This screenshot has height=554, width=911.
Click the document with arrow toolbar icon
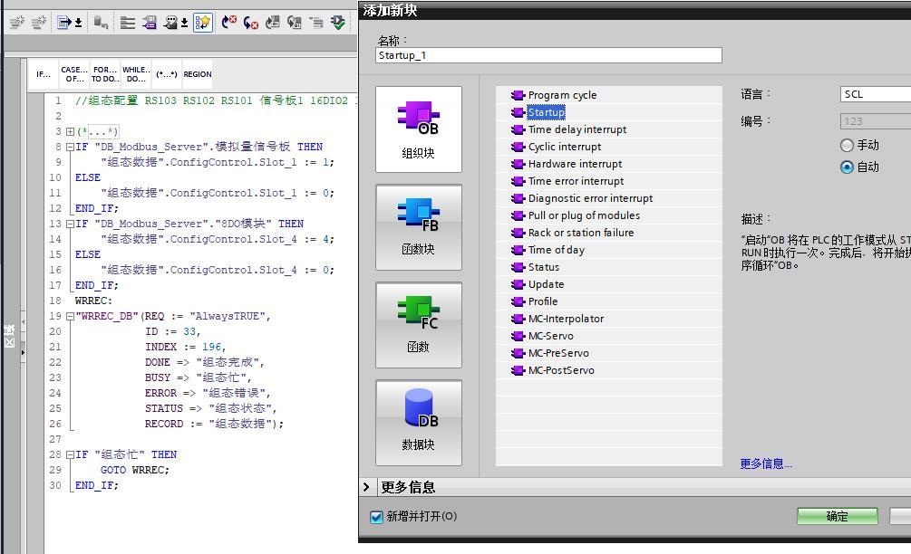click(x=63, y=23)
